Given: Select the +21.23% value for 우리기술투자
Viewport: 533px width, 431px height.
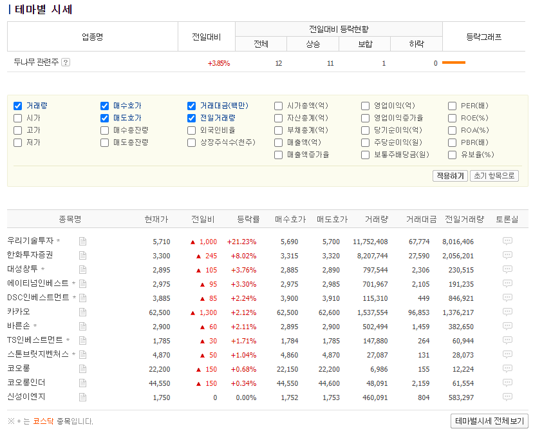Looking at the screenshot, I should 241,242.
